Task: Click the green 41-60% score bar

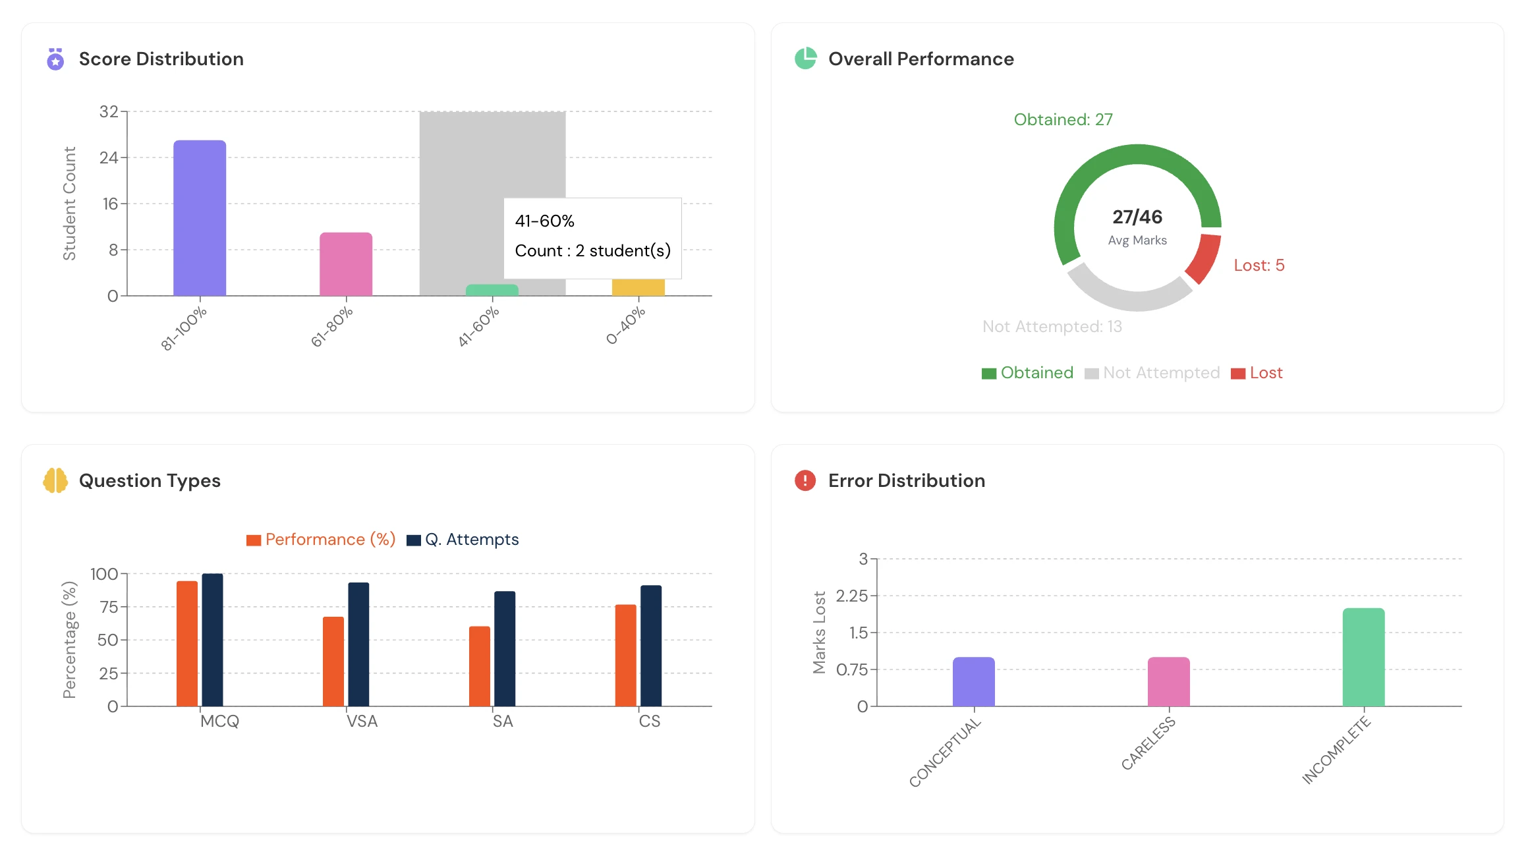Action: click(x=492, y=290)
